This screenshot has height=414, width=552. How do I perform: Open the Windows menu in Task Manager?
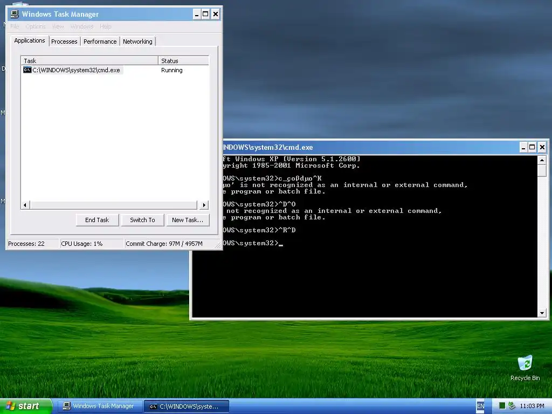click(x=82, y=26)
